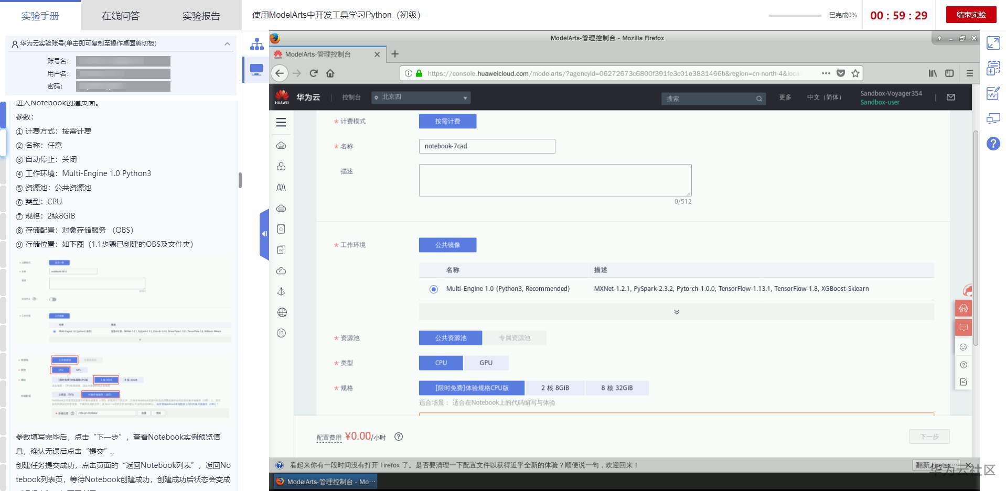Click the lab progress bar

click(x=795, y=15)
